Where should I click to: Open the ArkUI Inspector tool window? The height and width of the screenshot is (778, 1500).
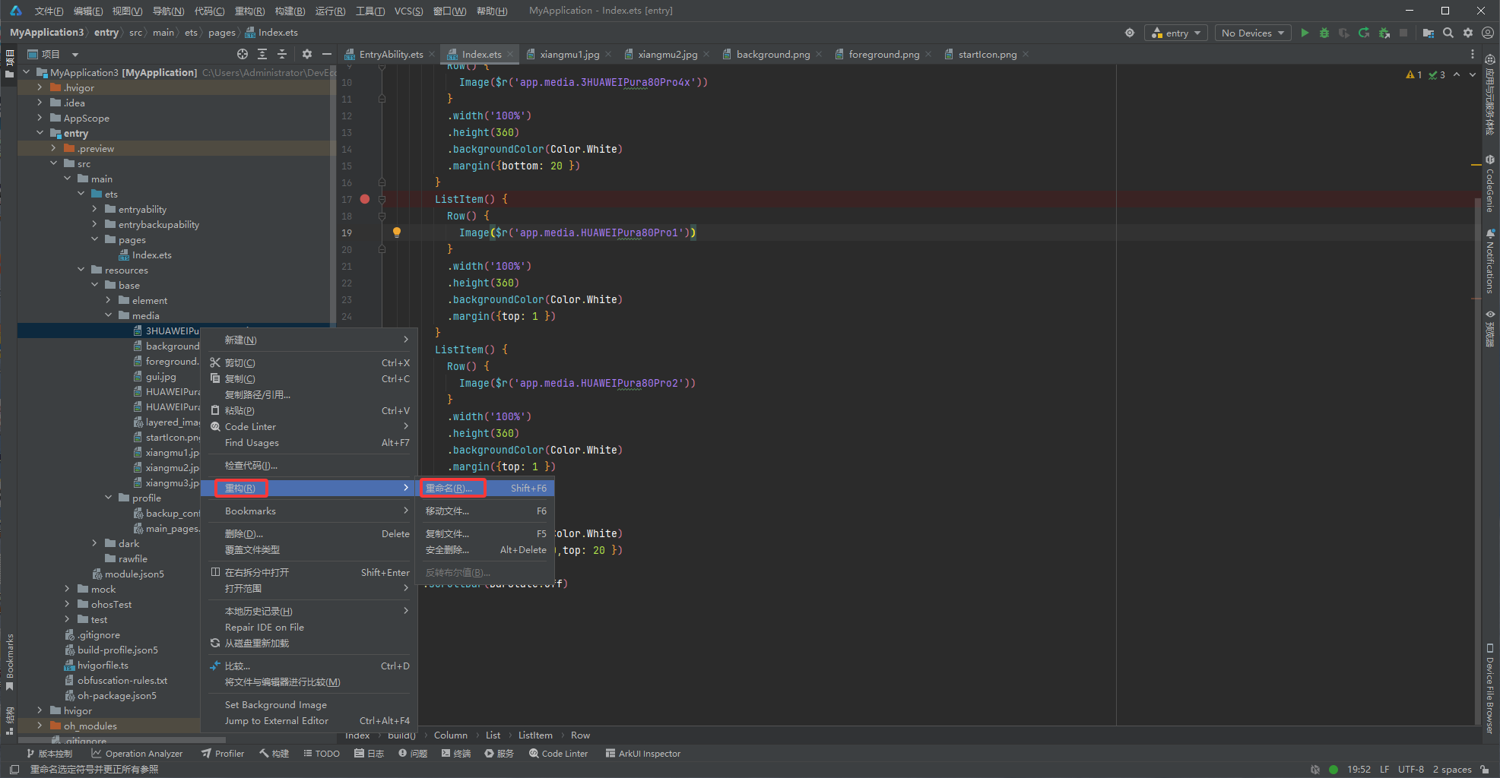click(x=643, y=754)
